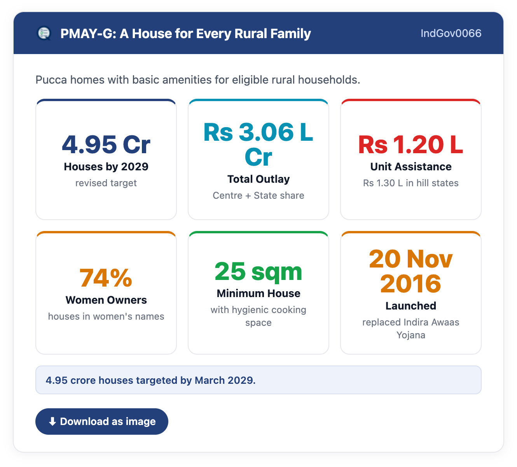Image resolution: width=517 pixels, height=467 pixels.
Task: Select the Rs 1.20 L Unit Assistance card
Action: point(411,159)
